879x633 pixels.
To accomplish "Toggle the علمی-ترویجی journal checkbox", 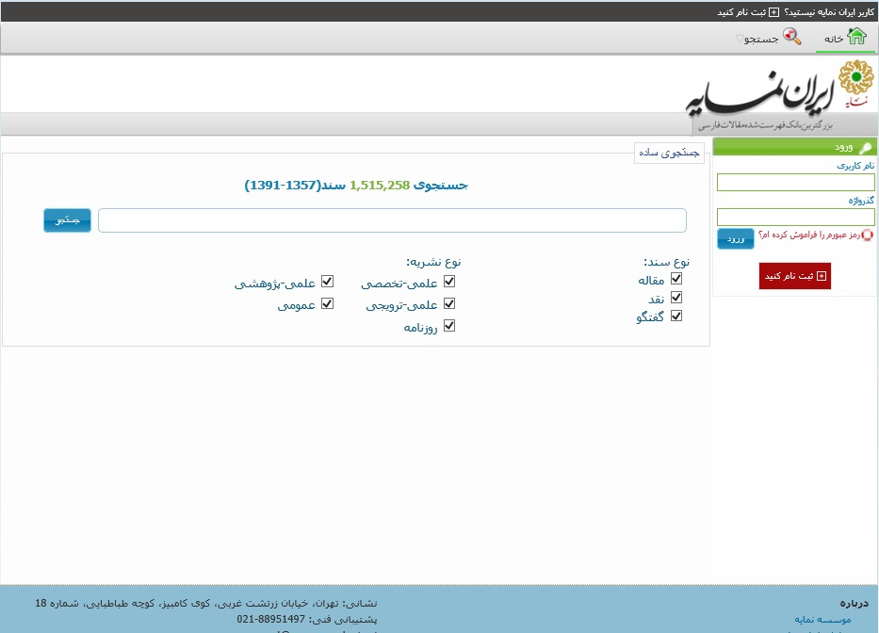I will tap(449, 303).
